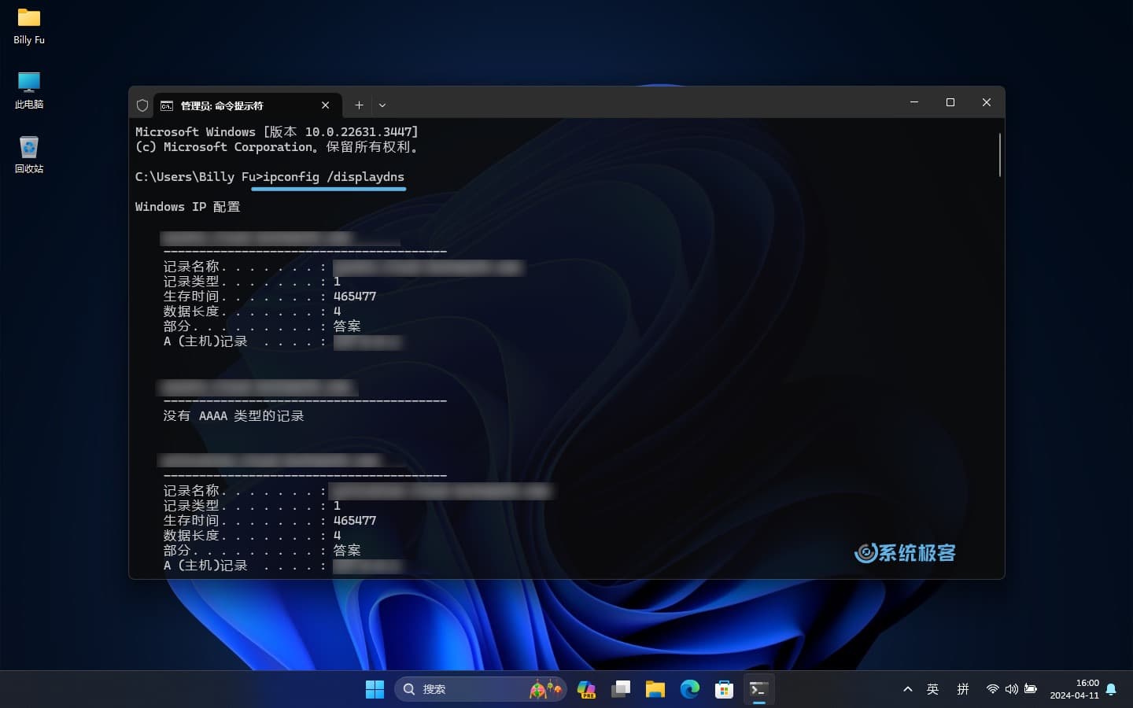The height and width of the screenshot is (708, 1133).
Task: Open File Explorer from the taskbar
Action: pos(655,689)
